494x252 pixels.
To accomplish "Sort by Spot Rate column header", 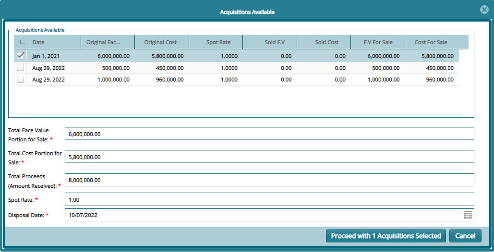I will tap(216, 42).
